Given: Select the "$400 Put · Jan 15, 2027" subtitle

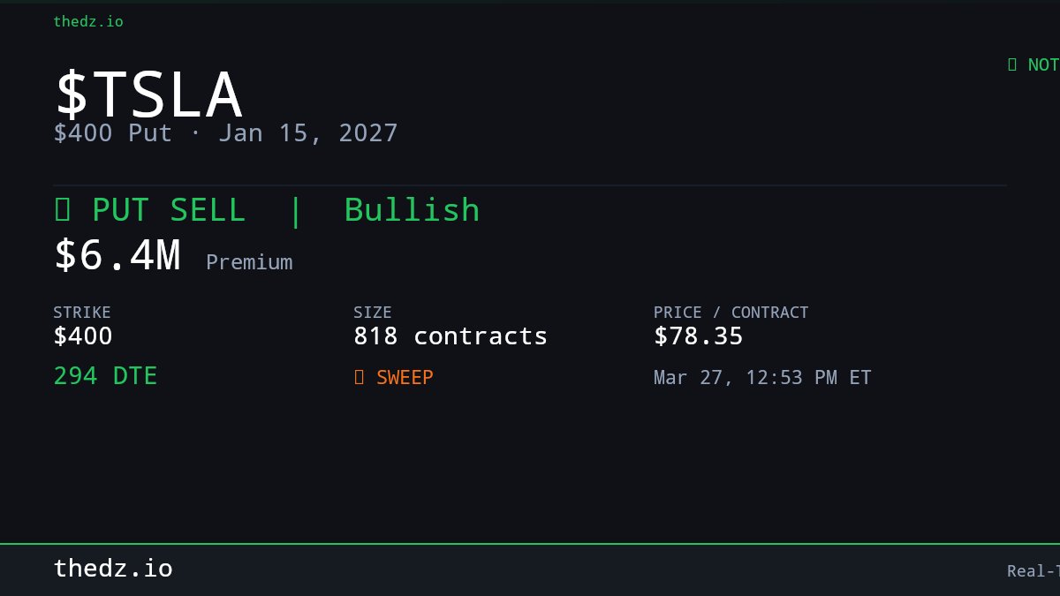Looking at the screenshot, I should (225, 133).
